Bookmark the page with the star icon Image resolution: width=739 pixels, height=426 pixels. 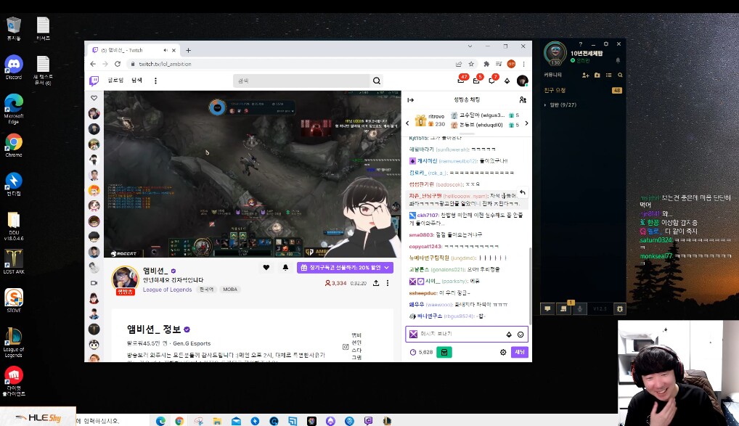pyautogui.click(x=471, y=64)
